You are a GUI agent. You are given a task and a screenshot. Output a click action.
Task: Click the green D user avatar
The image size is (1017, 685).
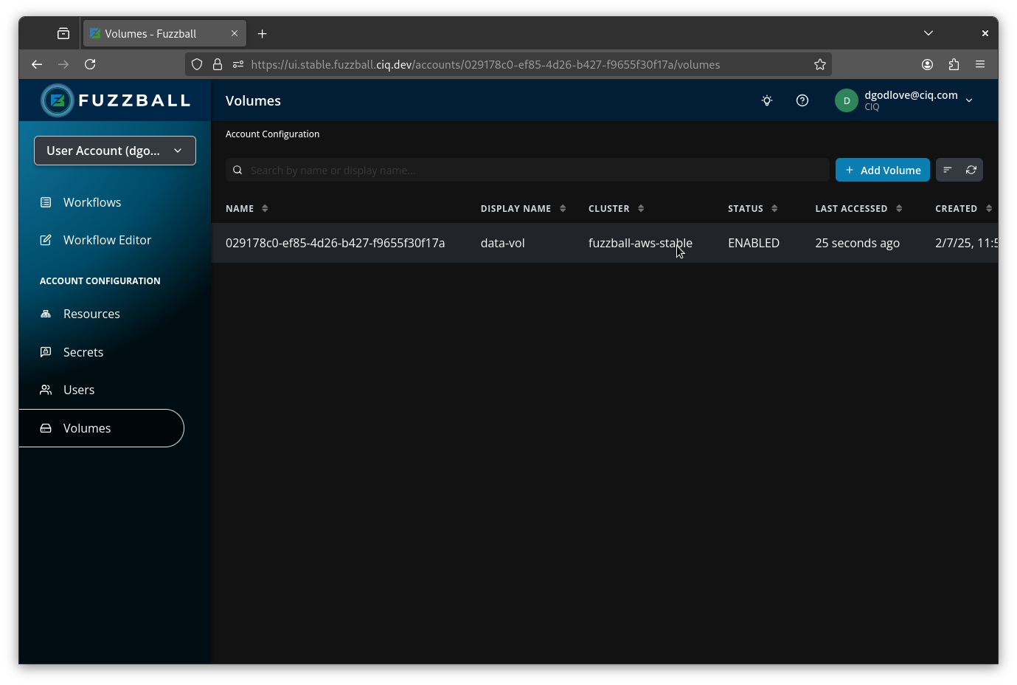[846, 100]
